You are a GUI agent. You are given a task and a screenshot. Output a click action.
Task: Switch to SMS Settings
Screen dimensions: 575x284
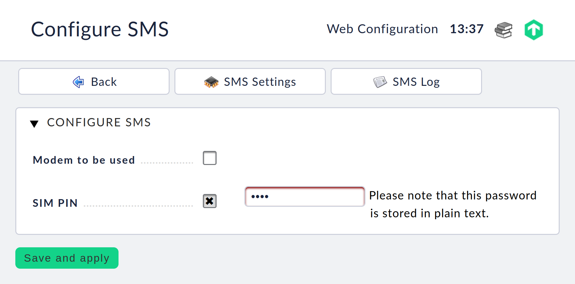(x=250, y=81)
